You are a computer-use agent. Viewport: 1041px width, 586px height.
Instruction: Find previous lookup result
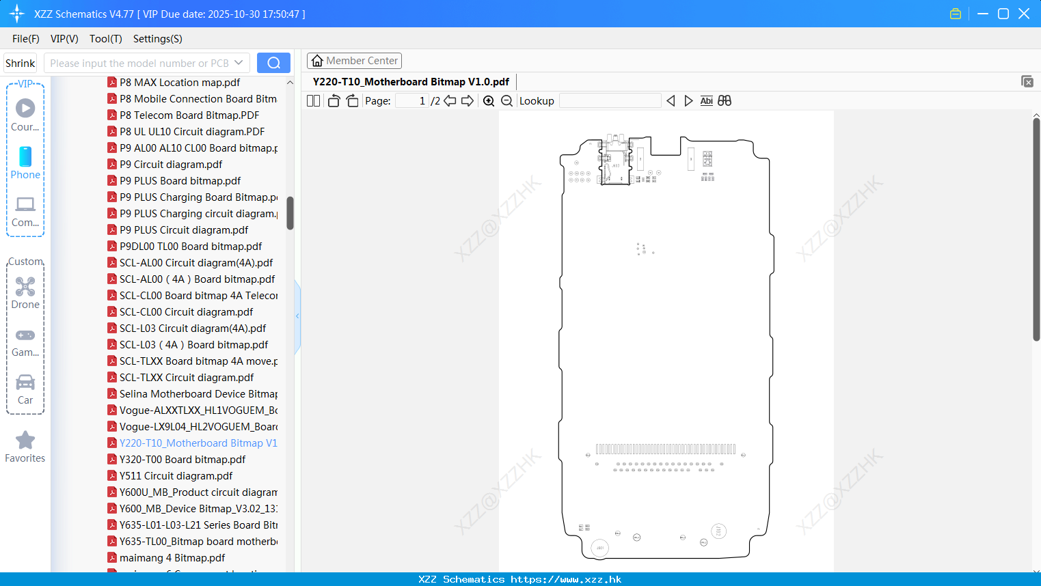(671, 100)
